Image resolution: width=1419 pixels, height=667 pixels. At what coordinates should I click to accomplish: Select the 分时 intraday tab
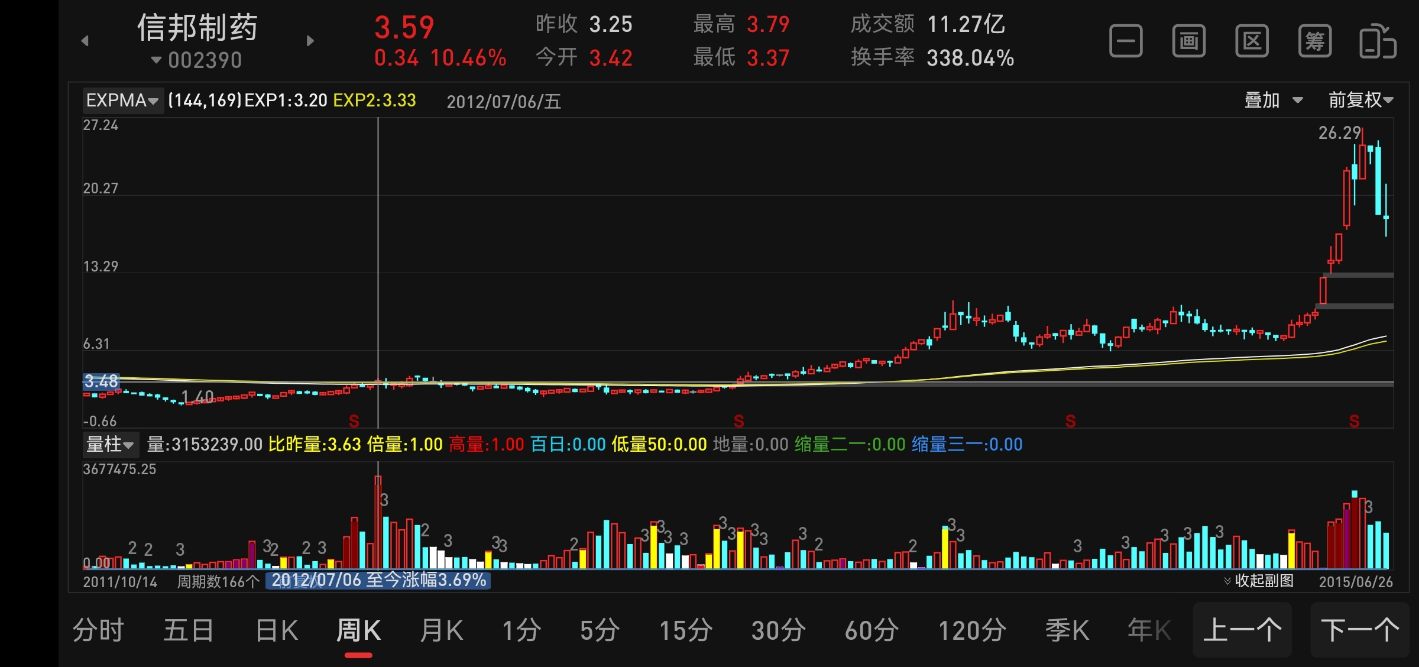click(x=98, y=630)
